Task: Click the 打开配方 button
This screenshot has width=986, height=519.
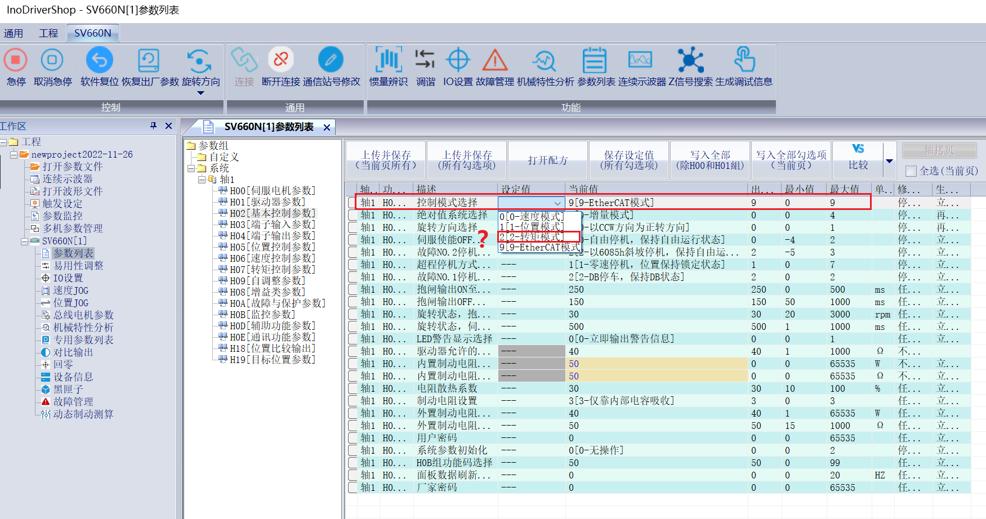Action: point(547,160)
